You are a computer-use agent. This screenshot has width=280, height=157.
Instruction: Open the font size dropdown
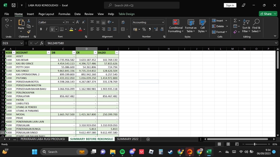[x=73, y=22]
